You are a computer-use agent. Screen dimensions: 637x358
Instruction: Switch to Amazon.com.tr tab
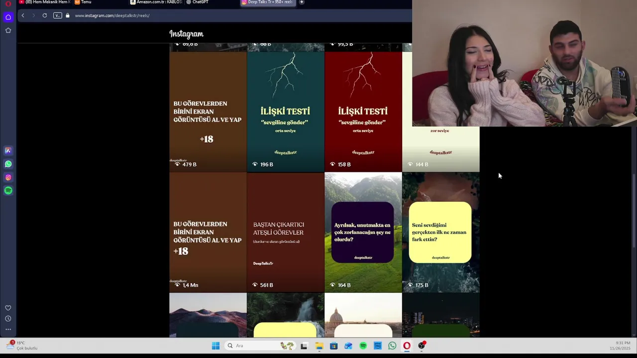(156, 2)
